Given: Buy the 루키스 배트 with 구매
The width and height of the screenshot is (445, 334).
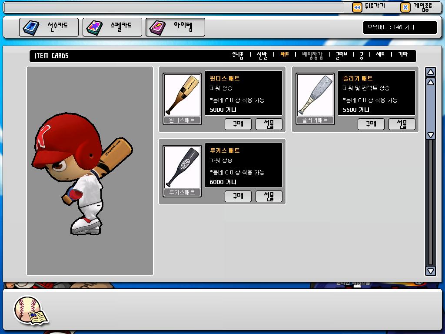Looking at the screenshot, I should (238, 196).
